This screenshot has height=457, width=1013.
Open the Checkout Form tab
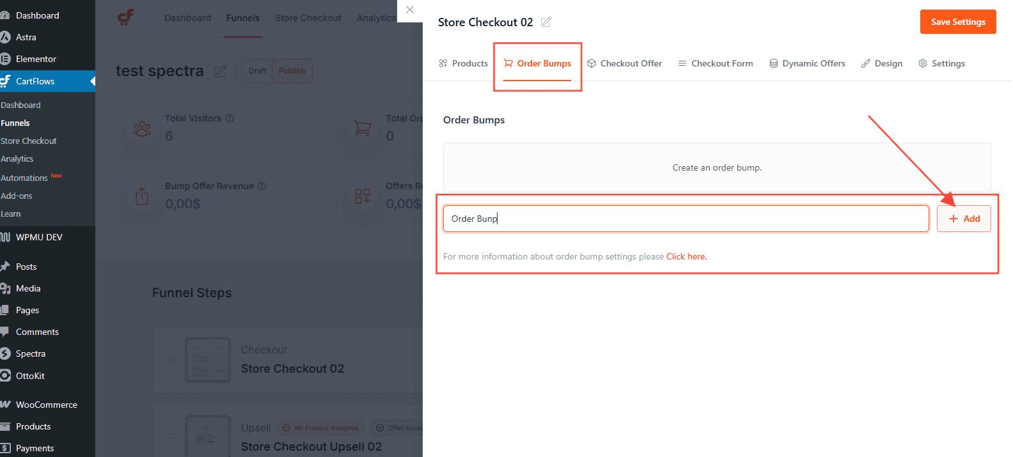click(x=716, y=63)
